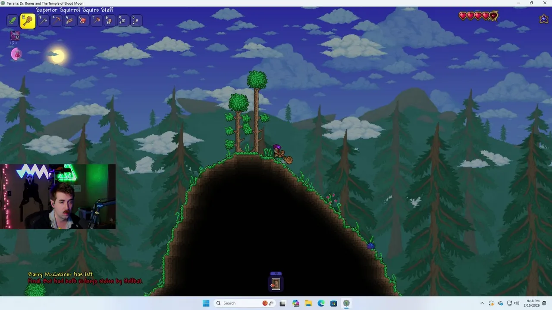Image resolution: width=552 pixels, height=310 pixels.
Task: Open File Explorer from the taskbar
Action: [308, 303]
